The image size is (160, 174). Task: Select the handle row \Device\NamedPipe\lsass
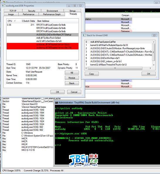point(28,107)
